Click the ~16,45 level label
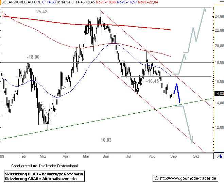Screen dimensions: 224x190 coord(152,81)
